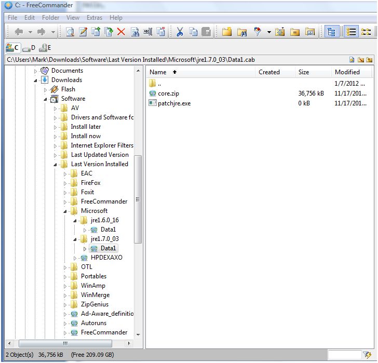Screen dimensions: 378x363
Task: Switch to drive D
Action: (x=29, y=48)
